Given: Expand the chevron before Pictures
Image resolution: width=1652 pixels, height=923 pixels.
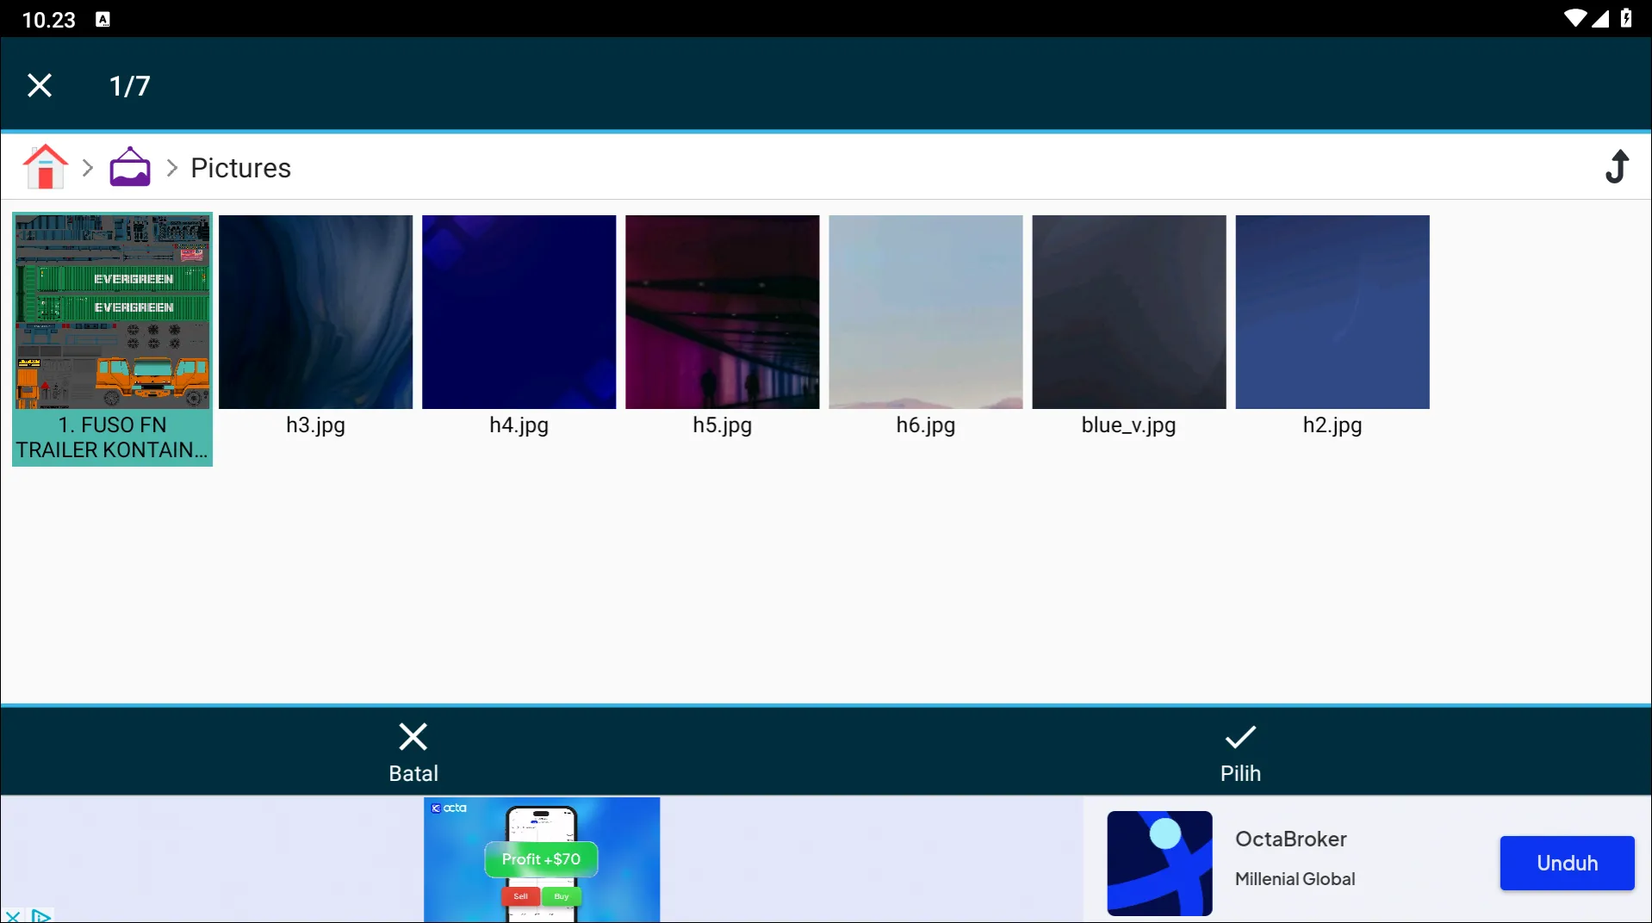Looking at the screenshot, I should point(171,168).
